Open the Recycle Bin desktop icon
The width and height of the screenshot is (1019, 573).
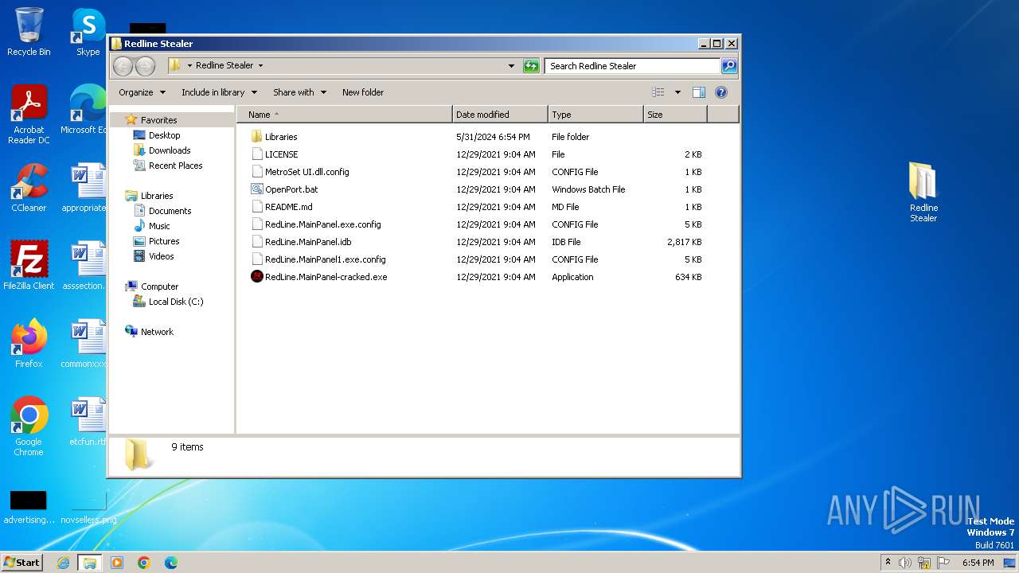click(x=29, y=32)
